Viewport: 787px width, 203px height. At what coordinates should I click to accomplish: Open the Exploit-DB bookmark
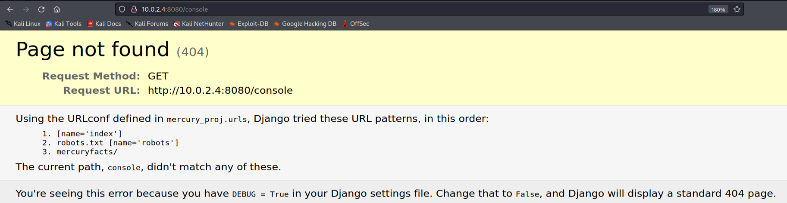(248, 24)
